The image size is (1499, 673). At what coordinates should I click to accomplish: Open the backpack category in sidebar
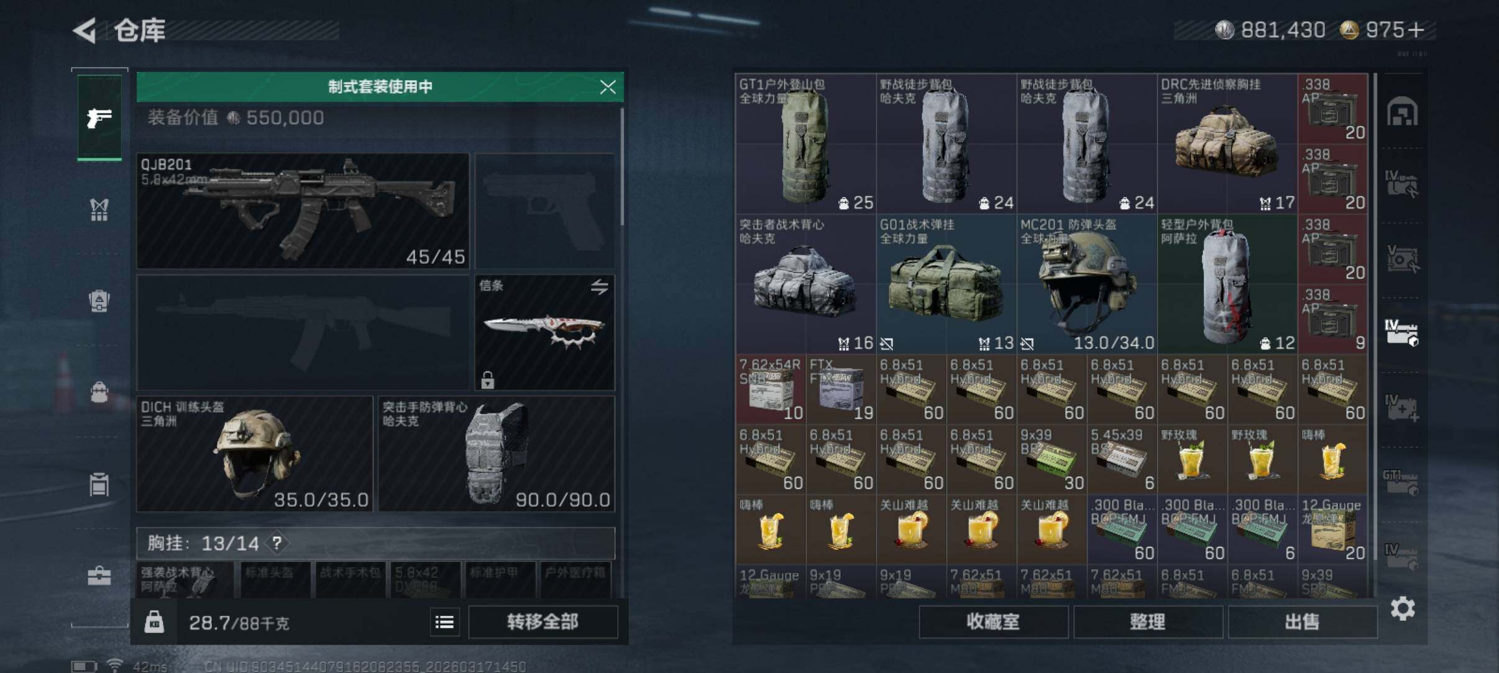99,300
